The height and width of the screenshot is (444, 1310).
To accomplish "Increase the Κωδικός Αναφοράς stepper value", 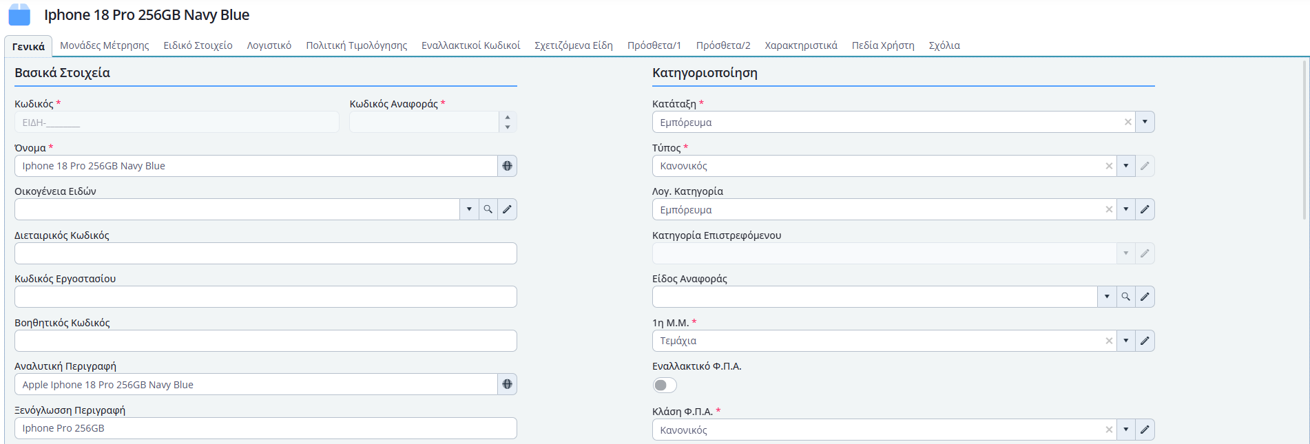I will click(508, 117).
